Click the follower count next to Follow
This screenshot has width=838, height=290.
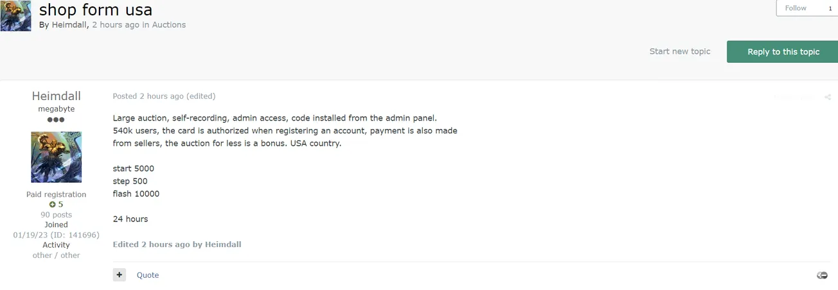830,8
